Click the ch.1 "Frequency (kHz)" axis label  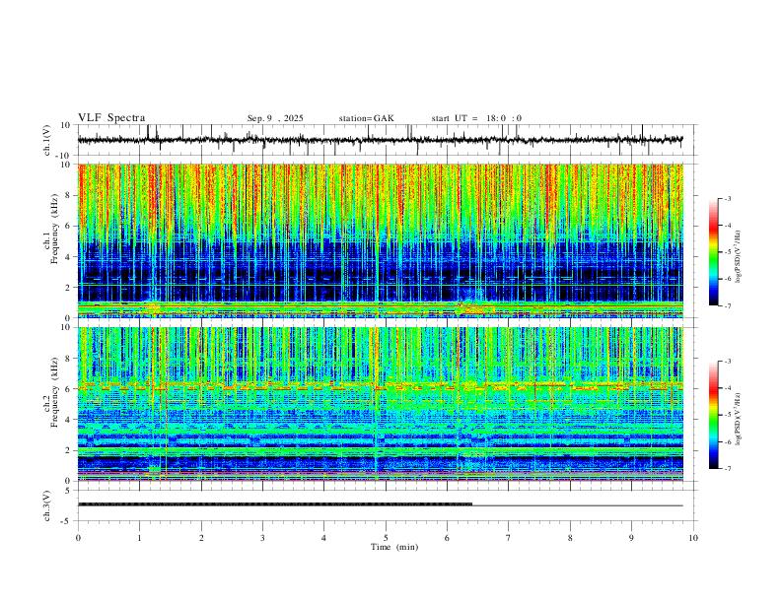(54, 229)
